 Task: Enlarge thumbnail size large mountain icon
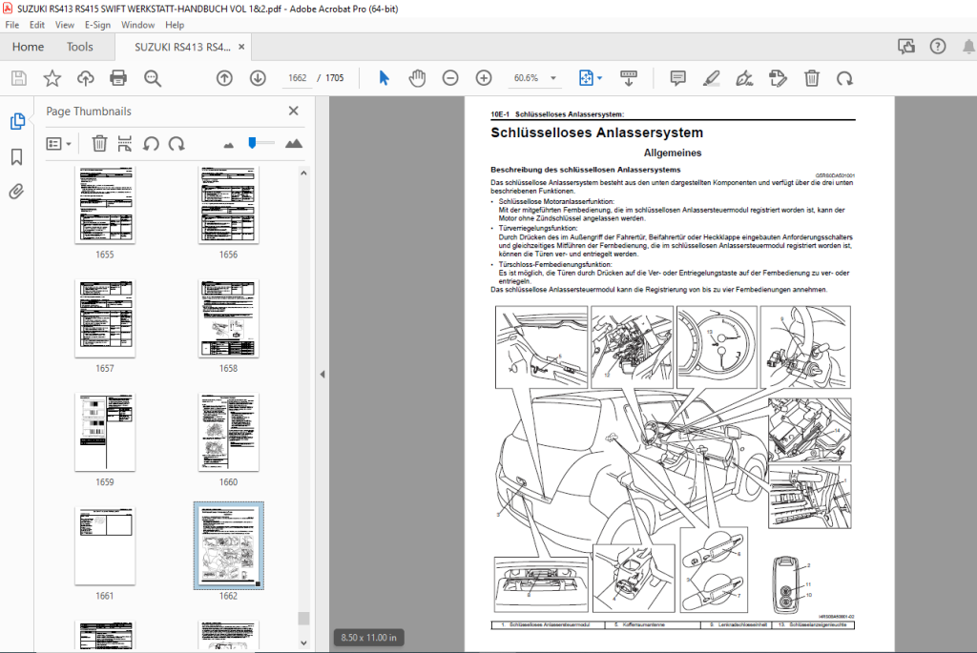coord(294,143)
